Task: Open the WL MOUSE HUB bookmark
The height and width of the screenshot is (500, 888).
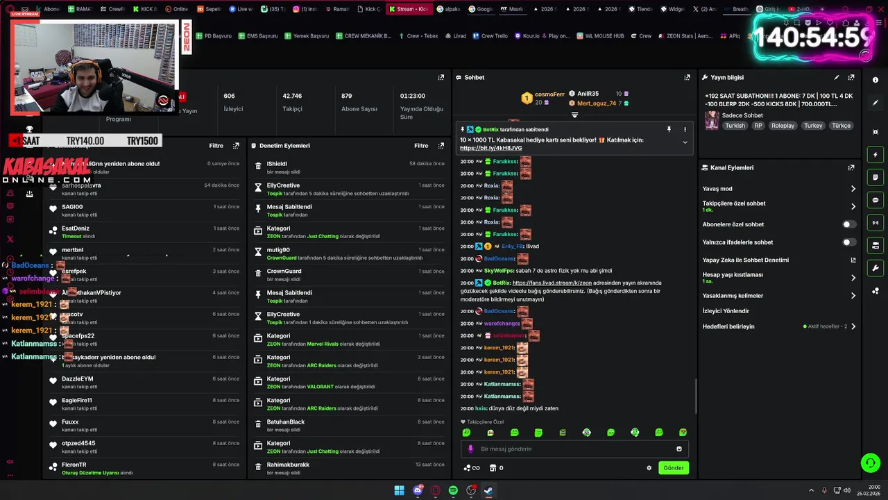Action: point(599,36)
